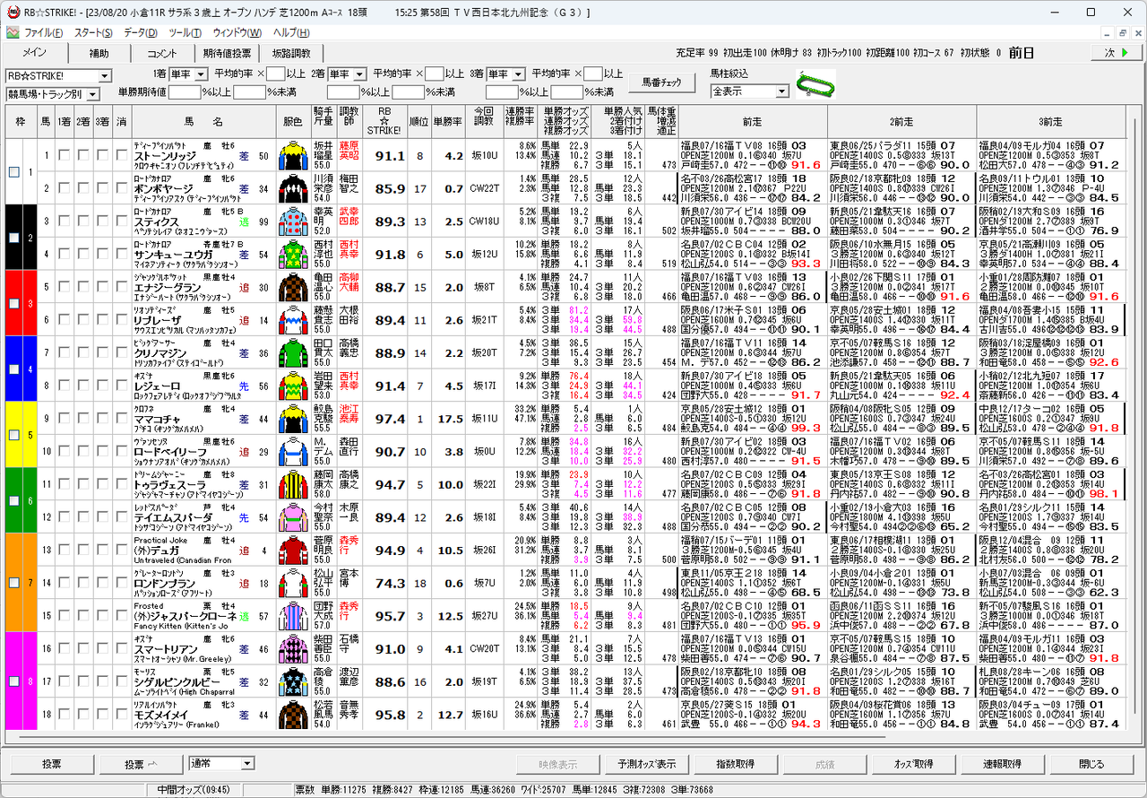Check 1着 box for horse 1 ストーンリッジ
The width and height of the screenshot is (1147, 798).
pos(64,155)
